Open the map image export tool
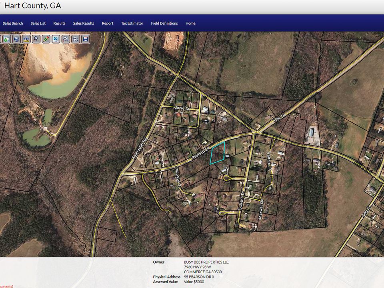The image size is (384, 288). (x=56, y=39)
